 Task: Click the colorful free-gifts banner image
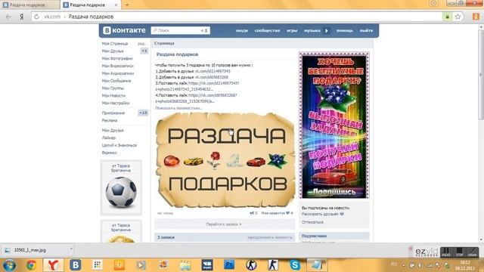coord(334,125)
